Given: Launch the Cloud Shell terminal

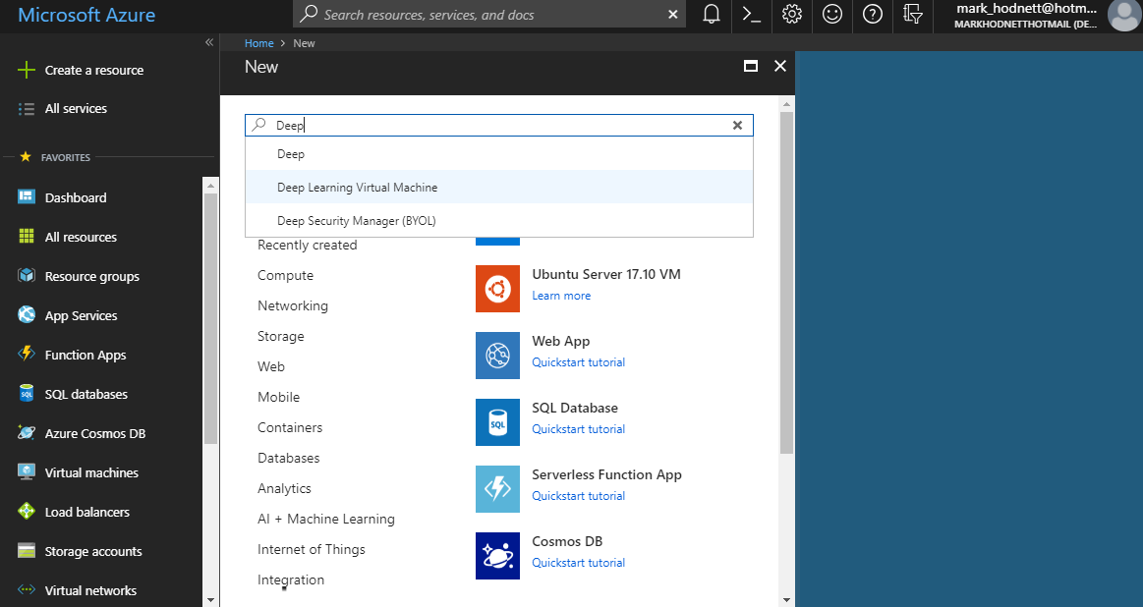Looking at the screenshot, I should [750, 15].
